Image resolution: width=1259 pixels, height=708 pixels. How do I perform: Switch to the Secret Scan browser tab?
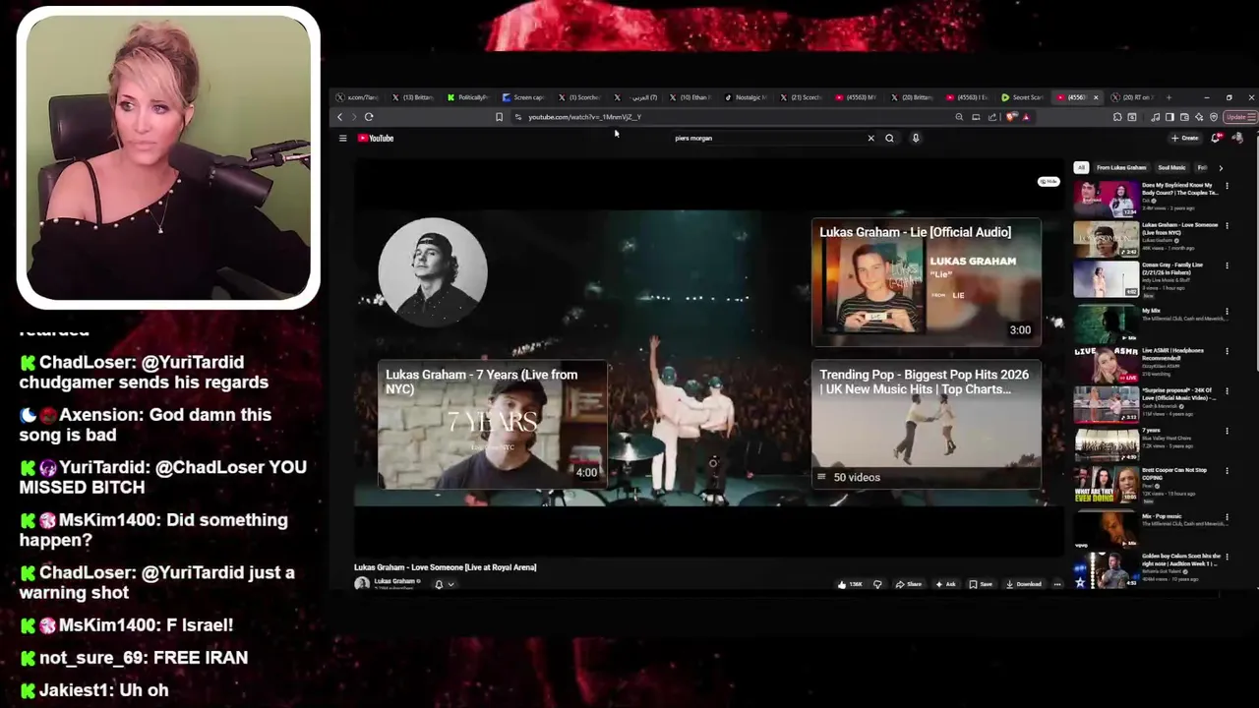1023,97
